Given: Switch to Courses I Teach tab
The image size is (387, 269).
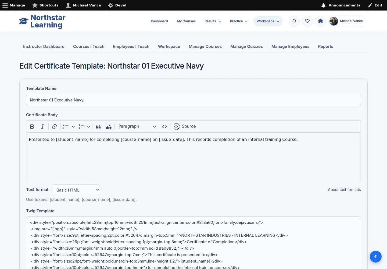Looking at the screenshot, I should pos(89,47).
